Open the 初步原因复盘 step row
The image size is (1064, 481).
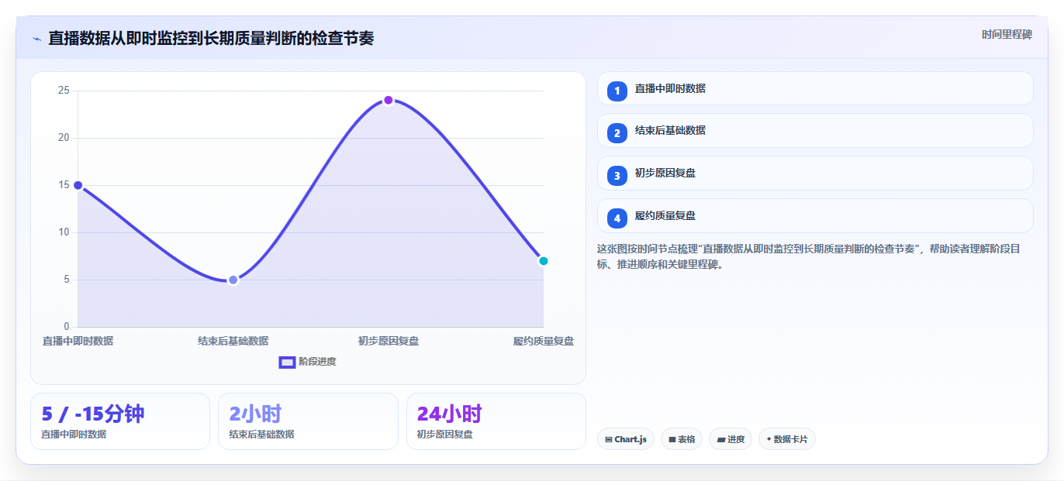tap(815, 173)
